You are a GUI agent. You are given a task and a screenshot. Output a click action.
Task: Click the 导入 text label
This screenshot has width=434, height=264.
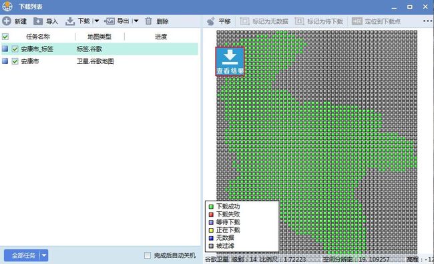pos(52,21)
